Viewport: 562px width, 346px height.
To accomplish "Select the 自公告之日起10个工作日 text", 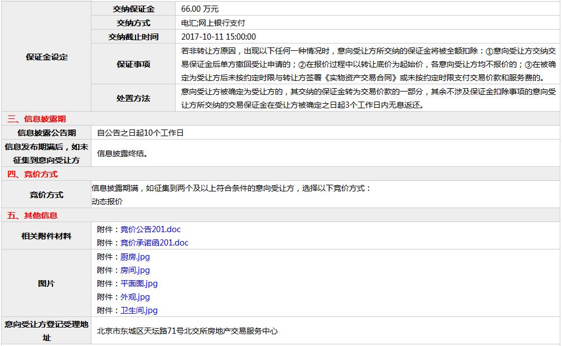I will [140, 133].
